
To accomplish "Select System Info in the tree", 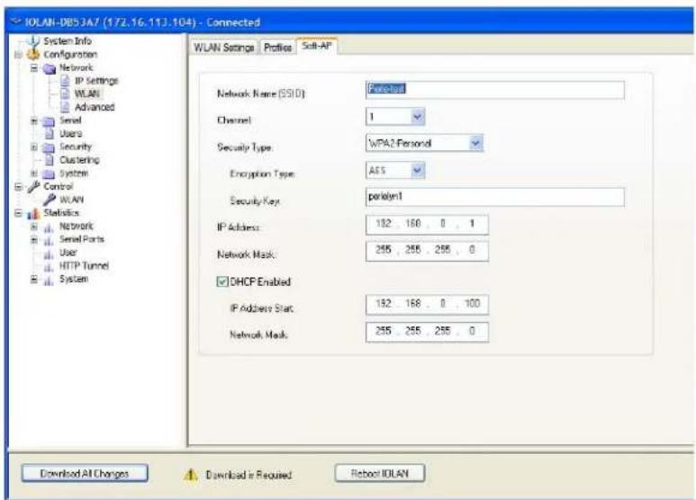I will tap(68, 40).
